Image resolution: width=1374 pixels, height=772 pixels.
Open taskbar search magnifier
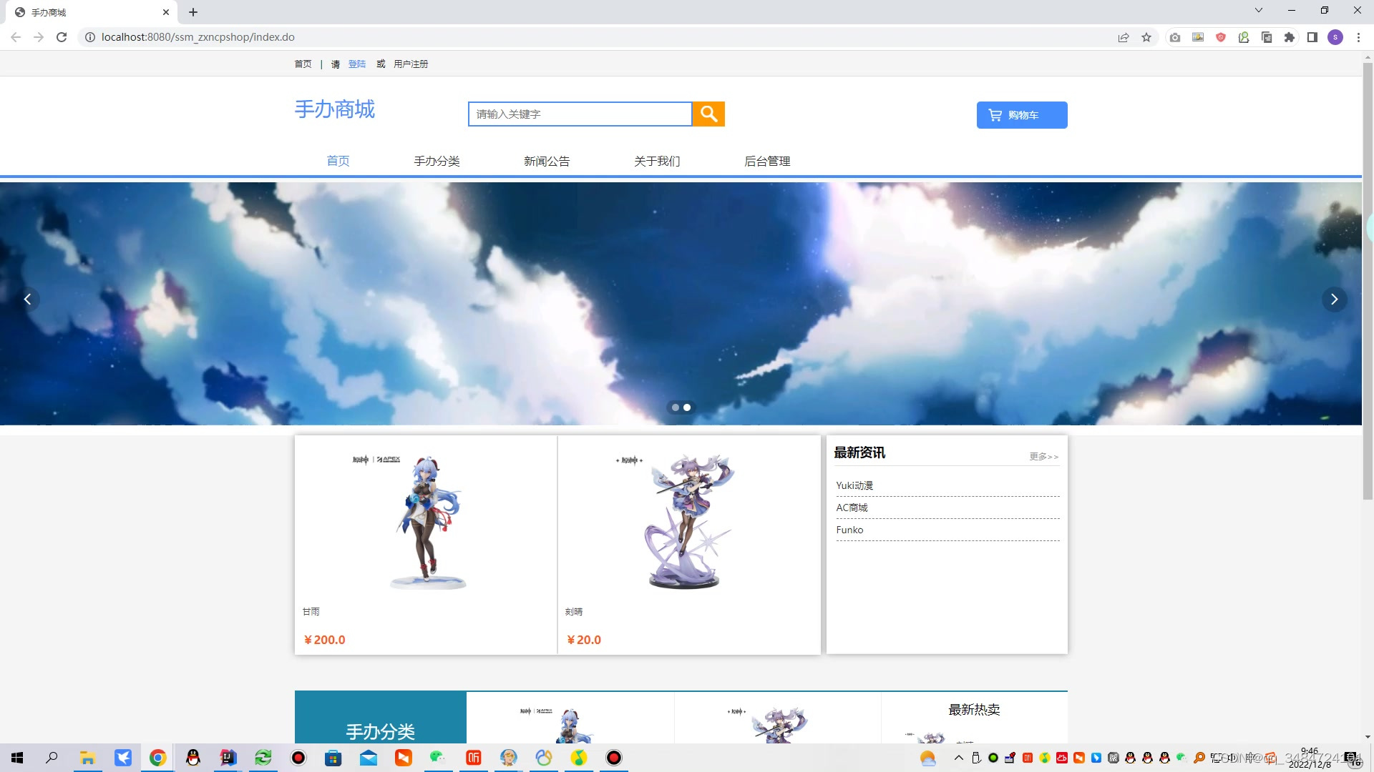(52, 758)
